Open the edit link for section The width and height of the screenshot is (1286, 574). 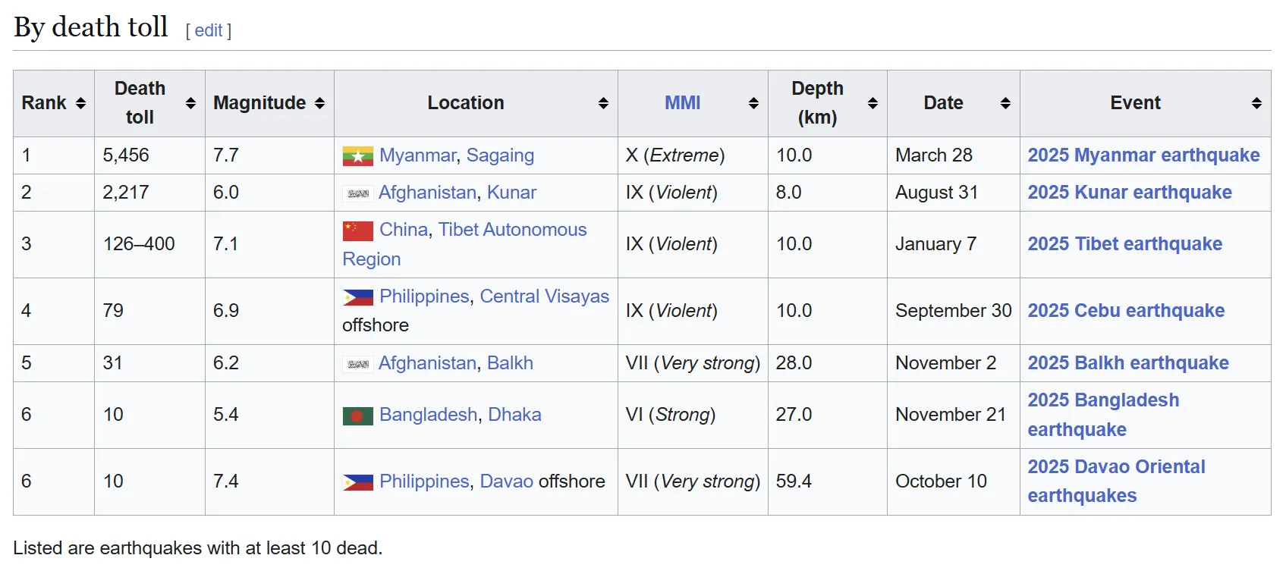(209, 30)
